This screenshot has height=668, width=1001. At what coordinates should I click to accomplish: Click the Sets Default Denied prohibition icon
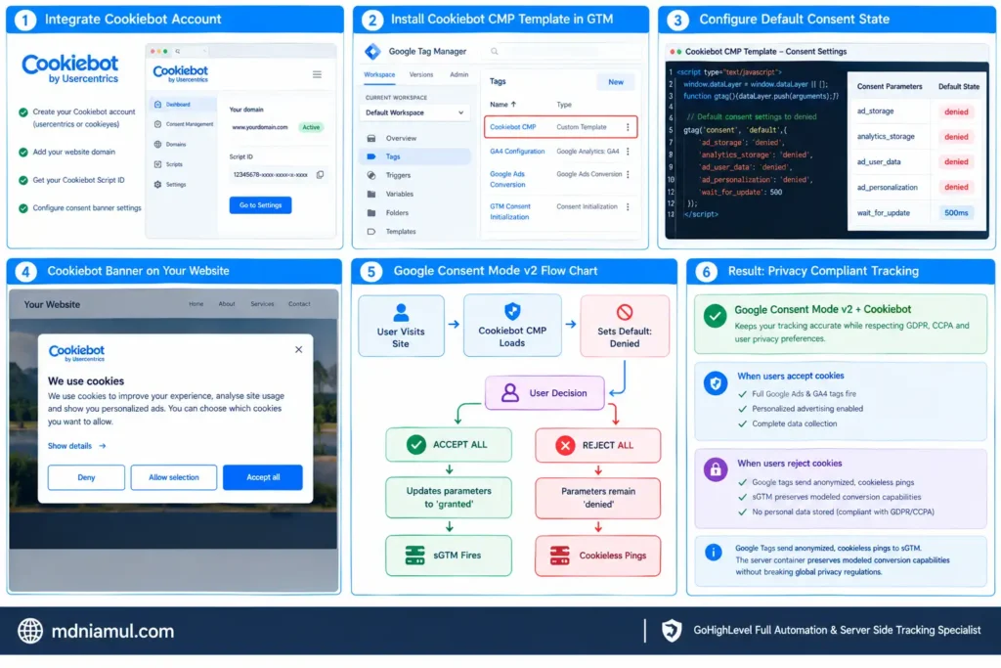click(x=625, y=312)
